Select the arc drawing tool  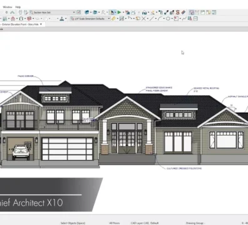tap(160, 19)
